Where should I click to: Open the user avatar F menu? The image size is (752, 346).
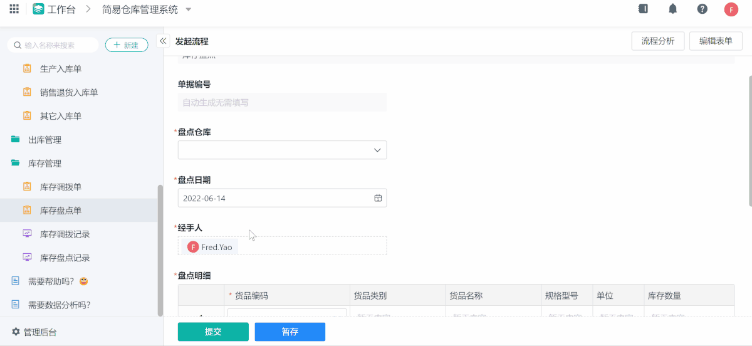pyautogui.click(x=731, y=9)
